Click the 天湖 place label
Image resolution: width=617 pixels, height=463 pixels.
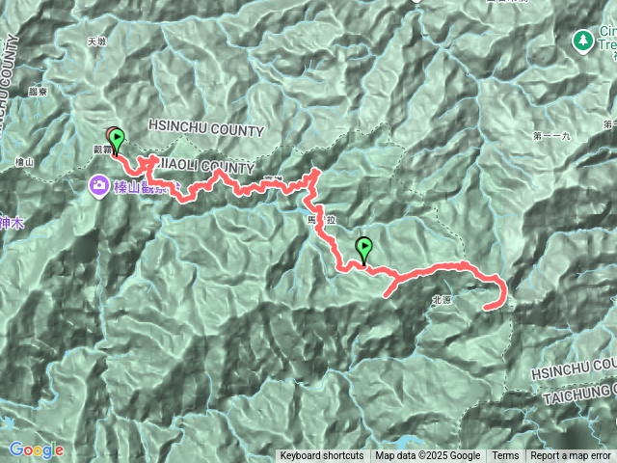tap(96, 41)
